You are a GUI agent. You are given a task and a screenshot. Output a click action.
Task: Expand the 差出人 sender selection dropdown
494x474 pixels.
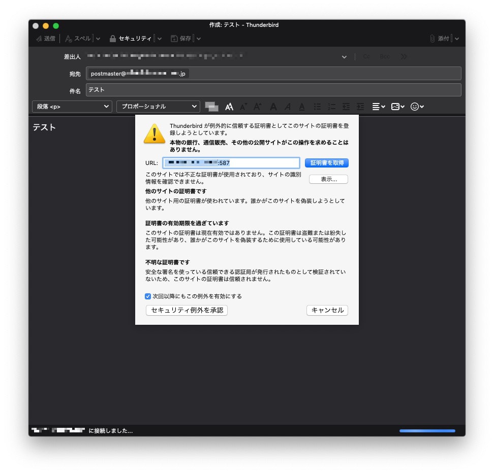pos(344,57)
